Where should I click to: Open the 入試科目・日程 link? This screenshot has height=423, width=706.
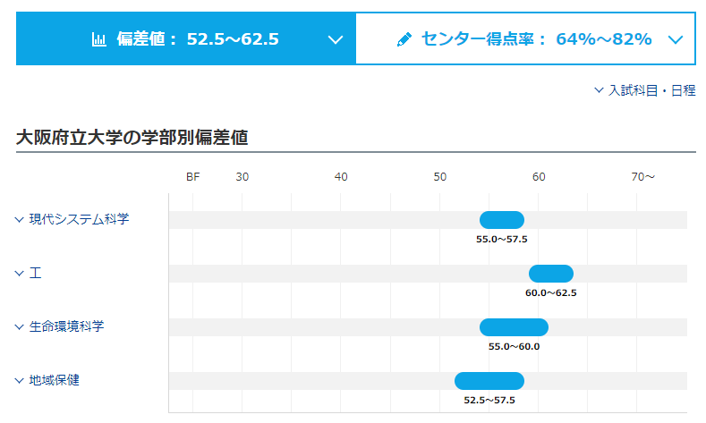tap(652, 90)
